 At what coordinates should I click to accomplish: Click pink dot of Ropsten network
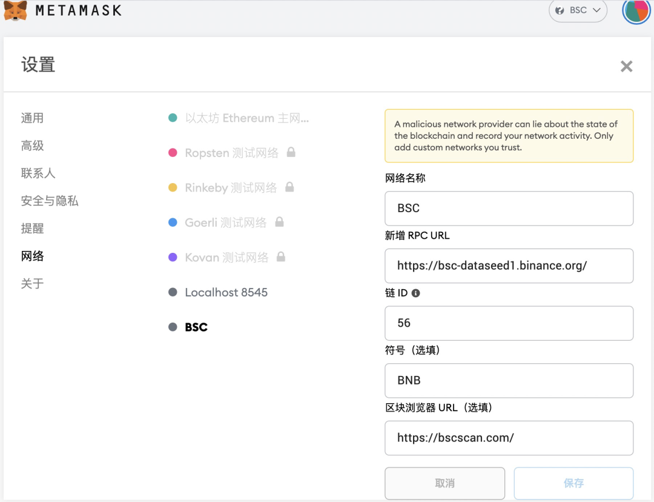tap(173, 152)
